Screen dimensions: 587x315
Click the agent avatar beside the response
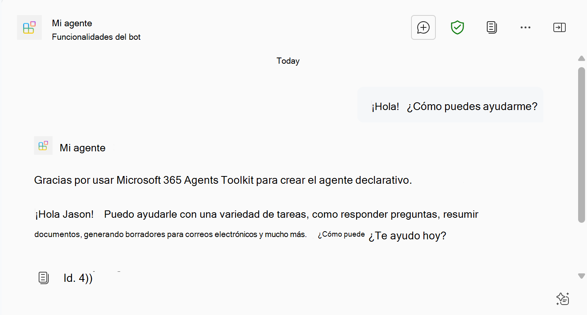[43, 146]
